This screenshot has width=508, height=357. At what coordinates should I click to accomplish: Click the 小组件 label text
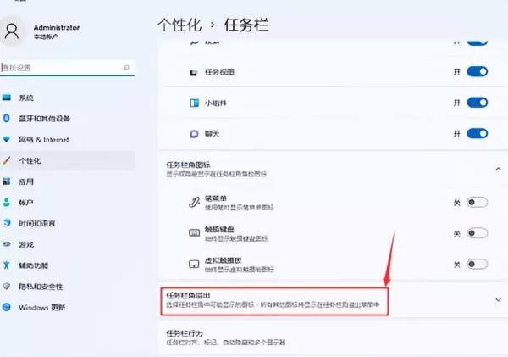tap(215, 103)
